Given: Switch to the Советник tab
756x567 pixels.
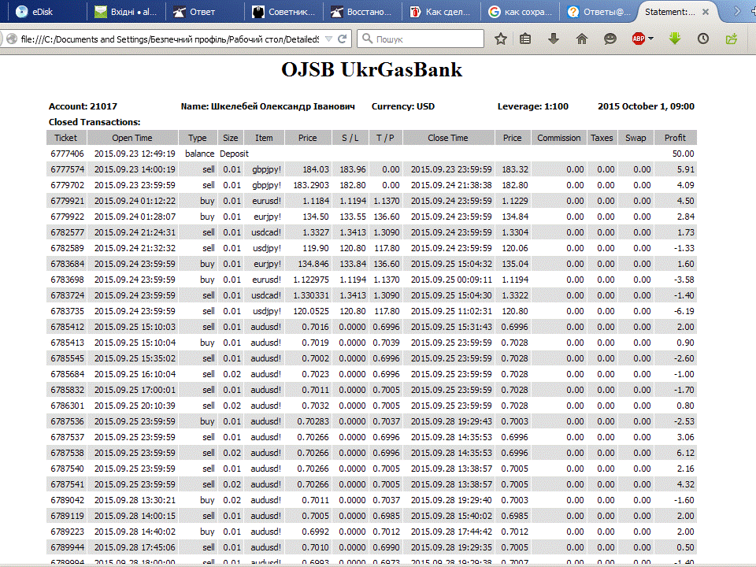Looking at the screenshot, I should (283, 12).
